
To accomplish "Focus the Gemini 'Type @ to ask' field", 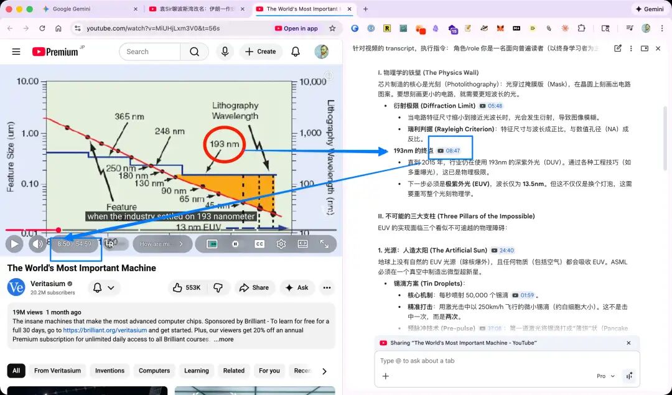I will 507,361.
